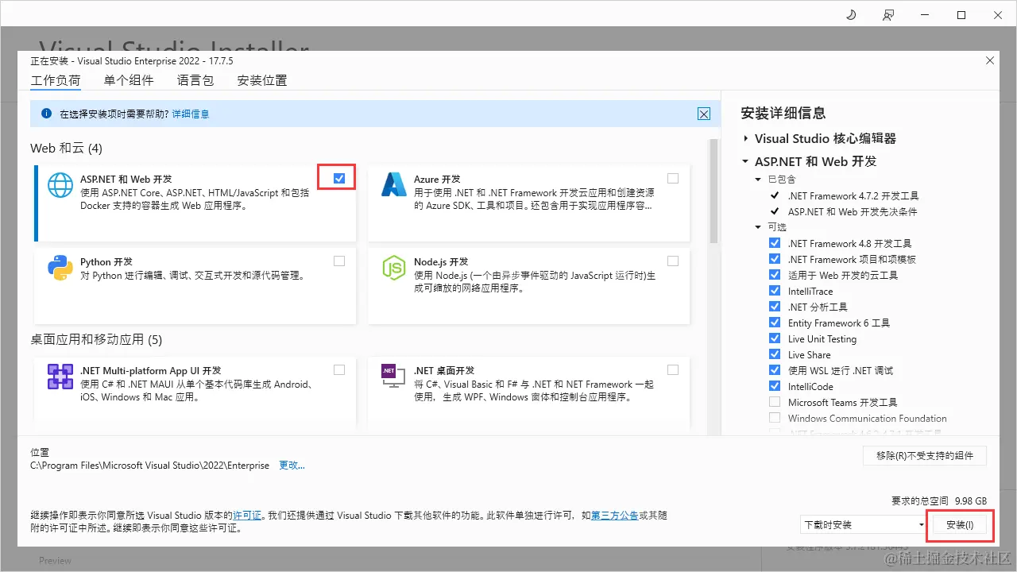
Task: Toggle the IntelliCode component checkbox
Action: coord(775,387)
